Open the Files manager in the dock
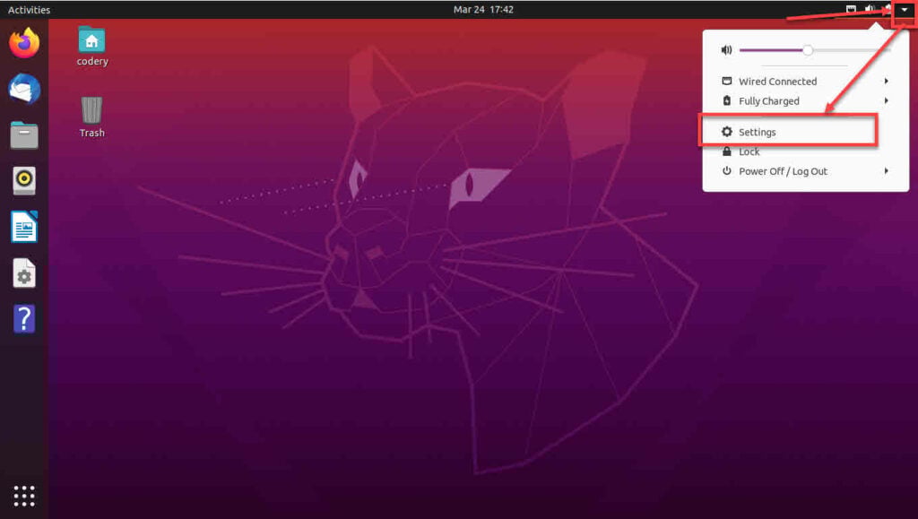 pos(24,135)
